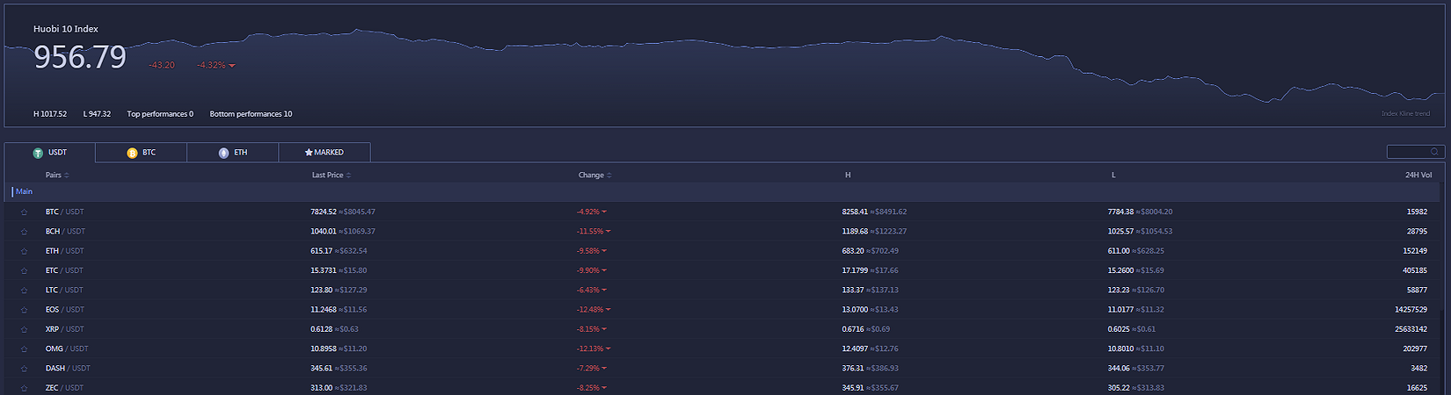Switch to the BTC market tab
The image size is (1451, 395).
[x=142, y=153]
